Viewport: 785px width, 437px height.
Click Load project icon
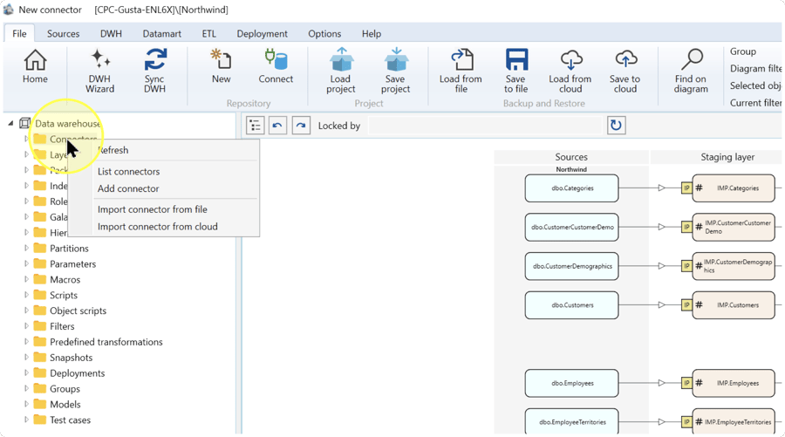(x=341, y=59)
